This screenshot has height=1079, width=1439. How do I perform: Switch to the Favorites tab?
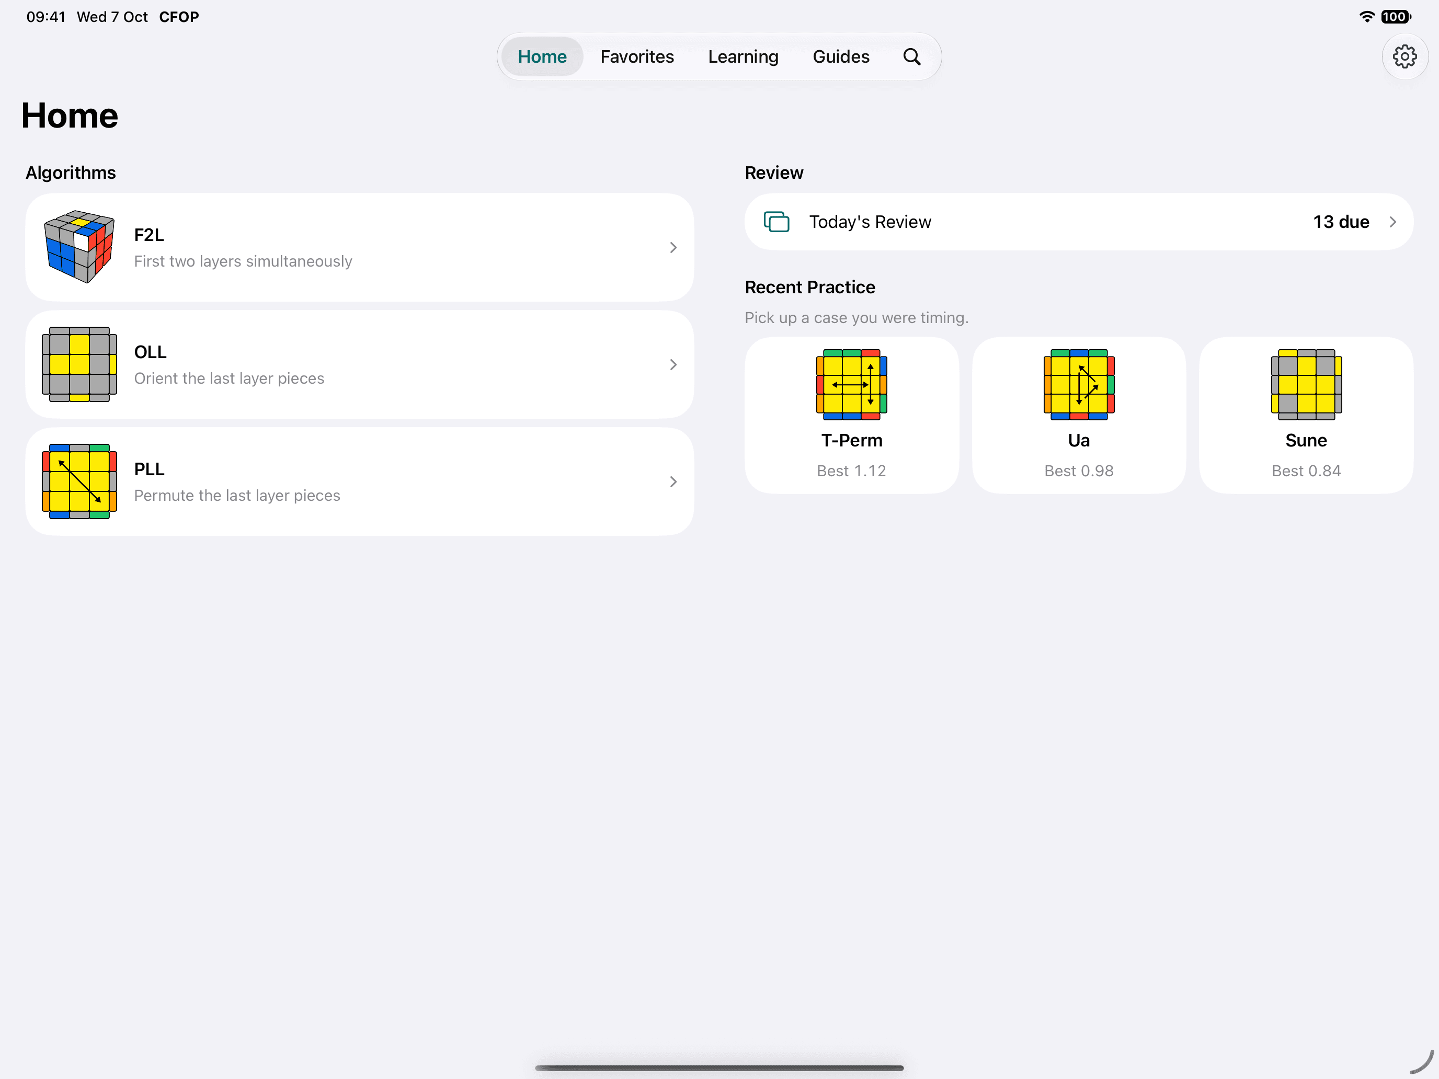(x=637, y=56)
